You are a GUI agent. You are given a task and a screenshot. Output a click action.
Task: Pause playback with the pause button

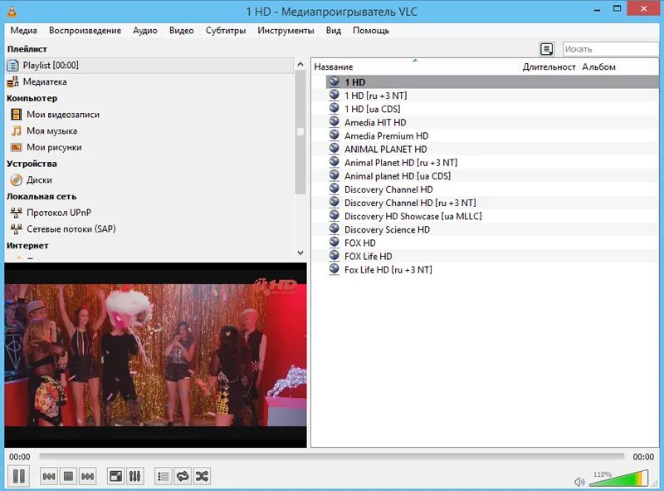tap(18, 476)
